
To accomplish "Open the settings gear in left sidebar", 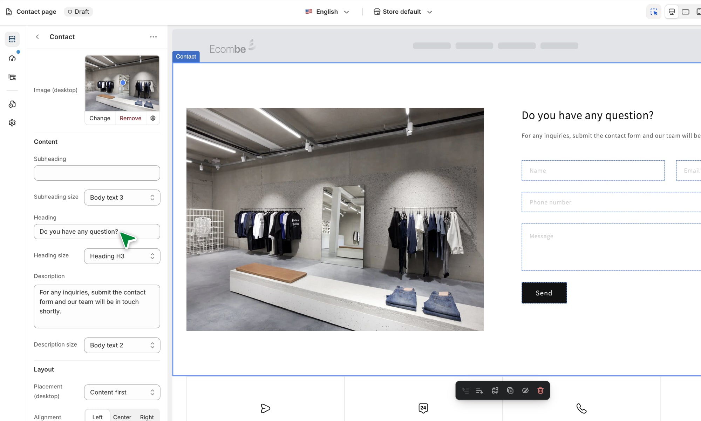I will point(12,123).
